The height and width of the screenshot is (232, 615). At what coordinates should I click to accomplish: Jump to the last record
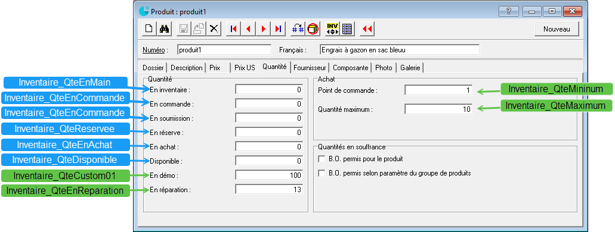click(279, 29)
